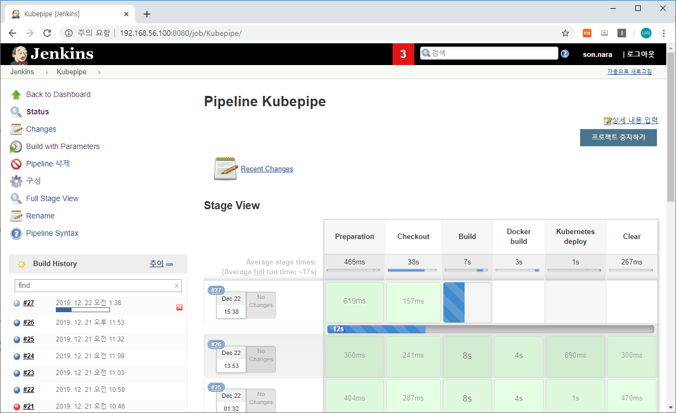Image resolution: width=676 pixels, height=413 pixels.
Task: Click the Rename notepad icon
Action: [16, 216]
